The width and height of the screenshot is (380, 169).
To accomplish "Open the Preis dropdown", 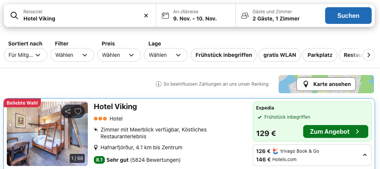I will [119, 55].
